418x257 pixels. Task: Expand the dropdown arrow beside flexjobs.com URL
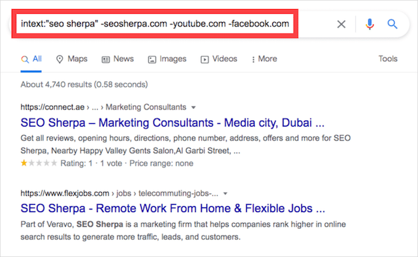pyautogui.click(x=225, y=194)
